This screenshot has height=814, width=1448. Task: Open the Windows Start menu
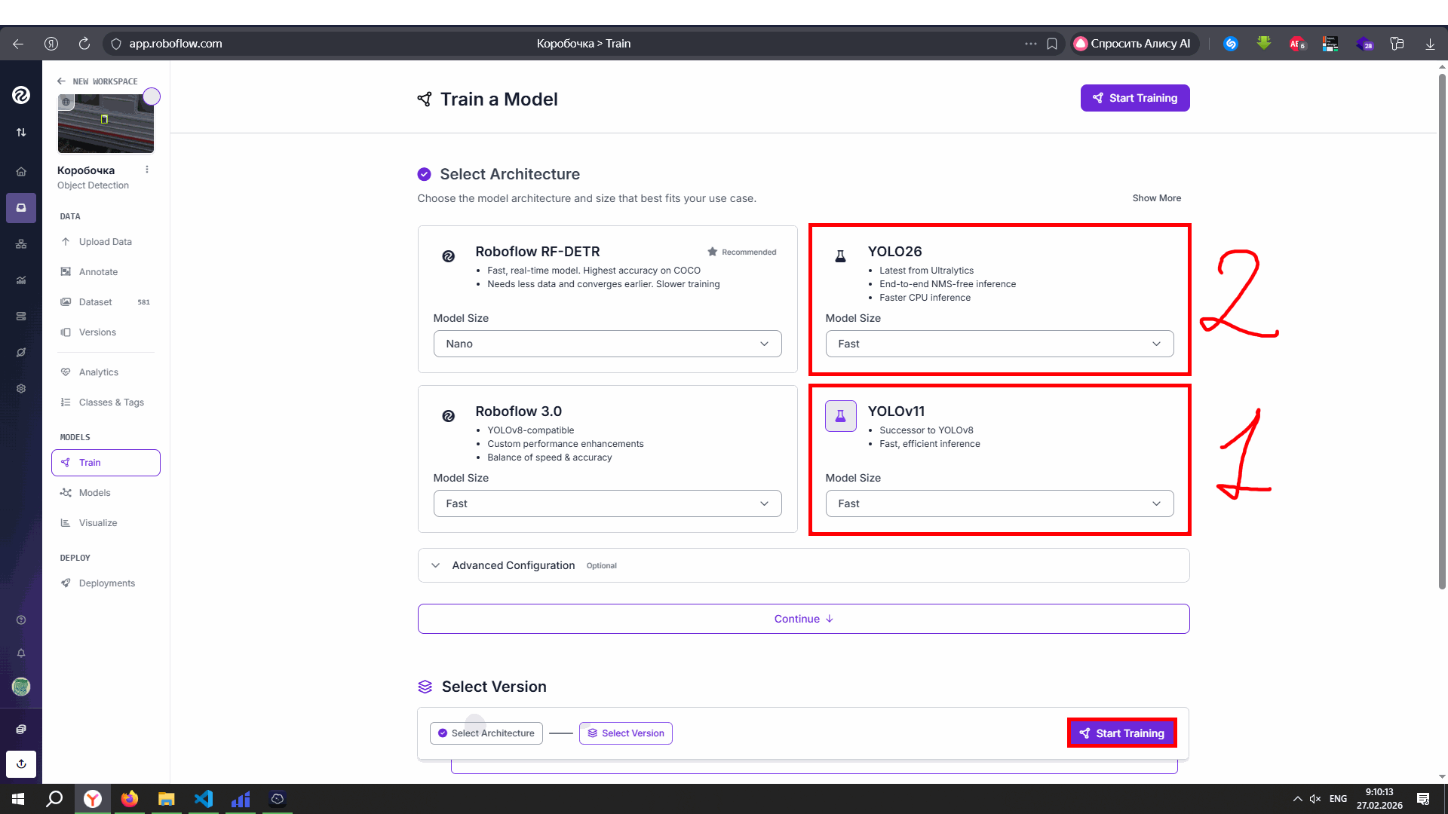tap(18, 799)
